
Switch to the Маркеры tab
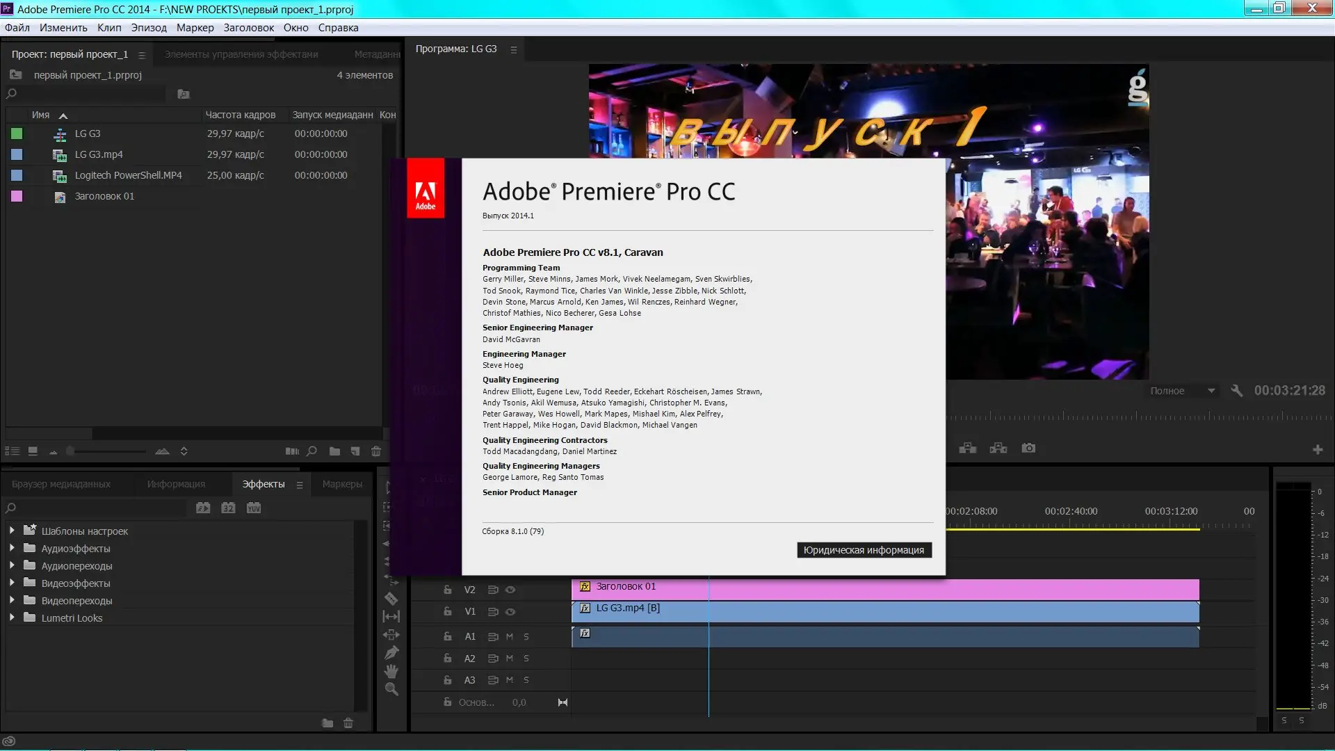coord(342,484)
